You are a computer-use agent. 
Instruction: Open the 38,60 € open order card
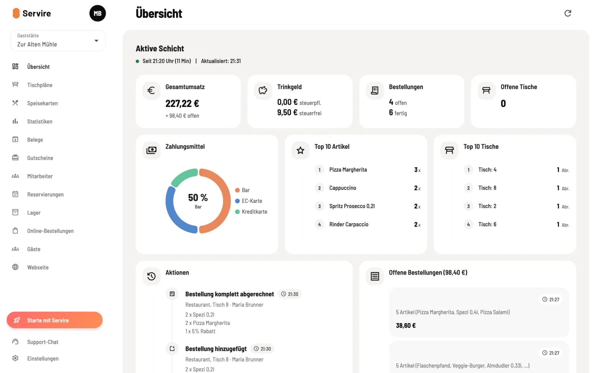point(479,313)
